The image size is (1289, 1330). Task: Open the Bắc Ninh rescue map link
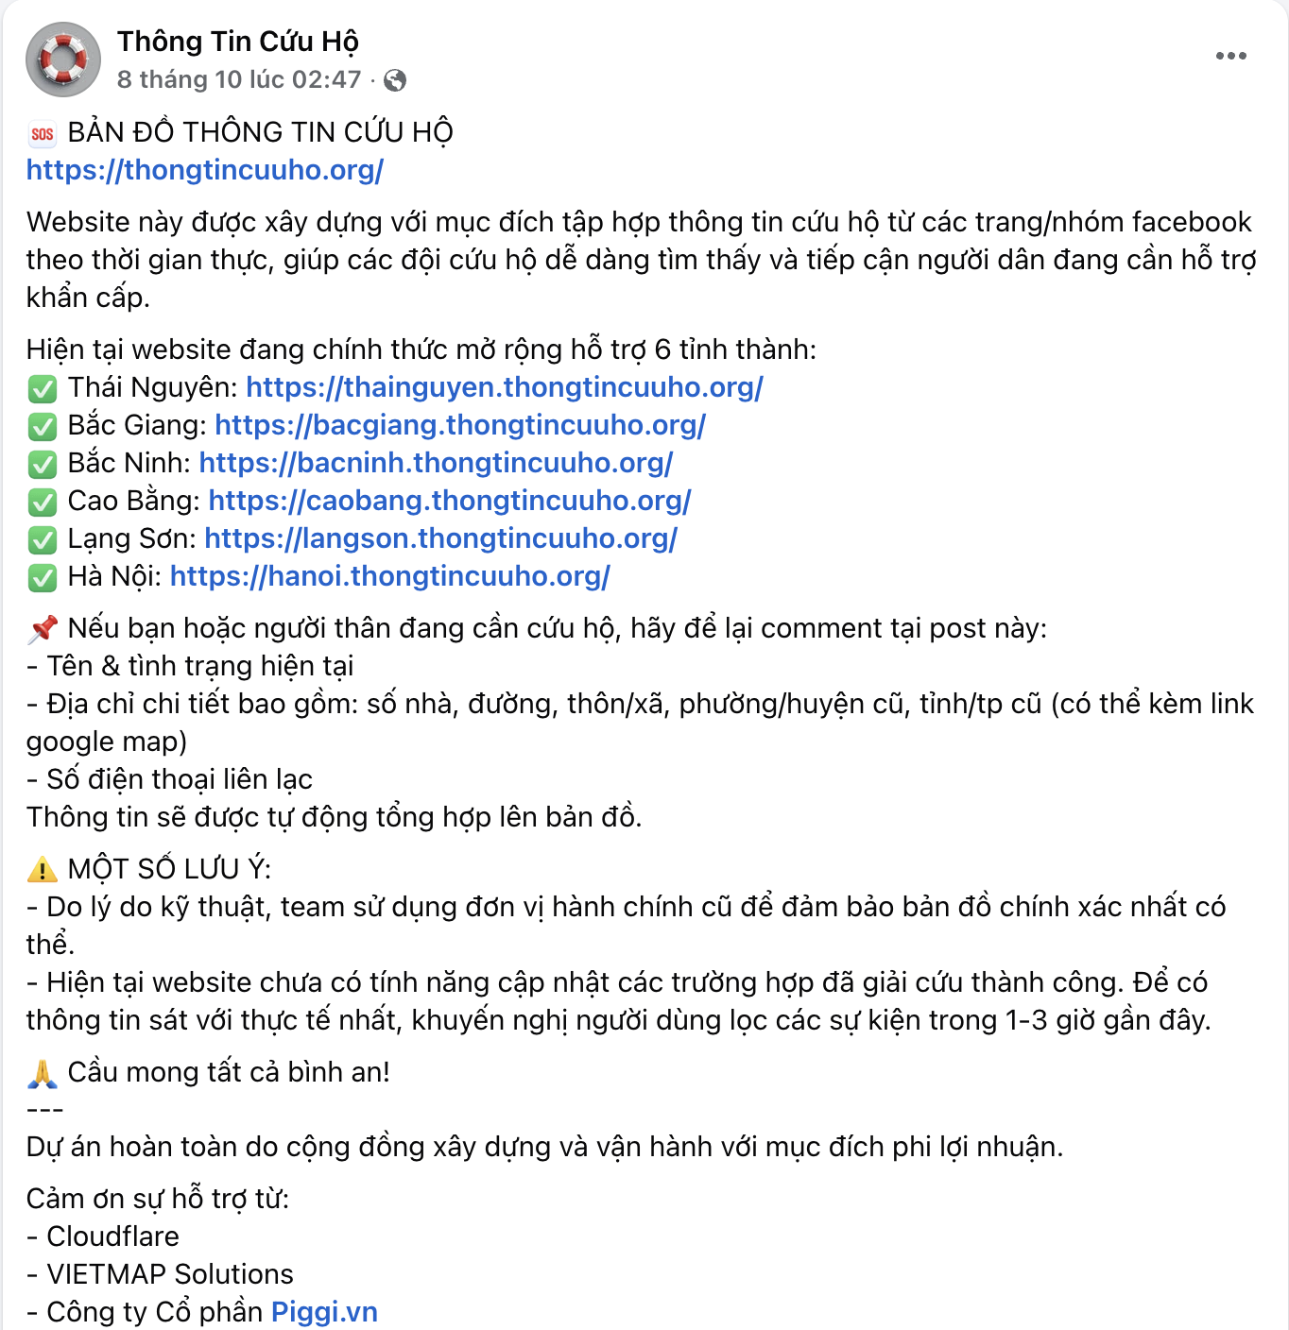(x=437, y=463)
